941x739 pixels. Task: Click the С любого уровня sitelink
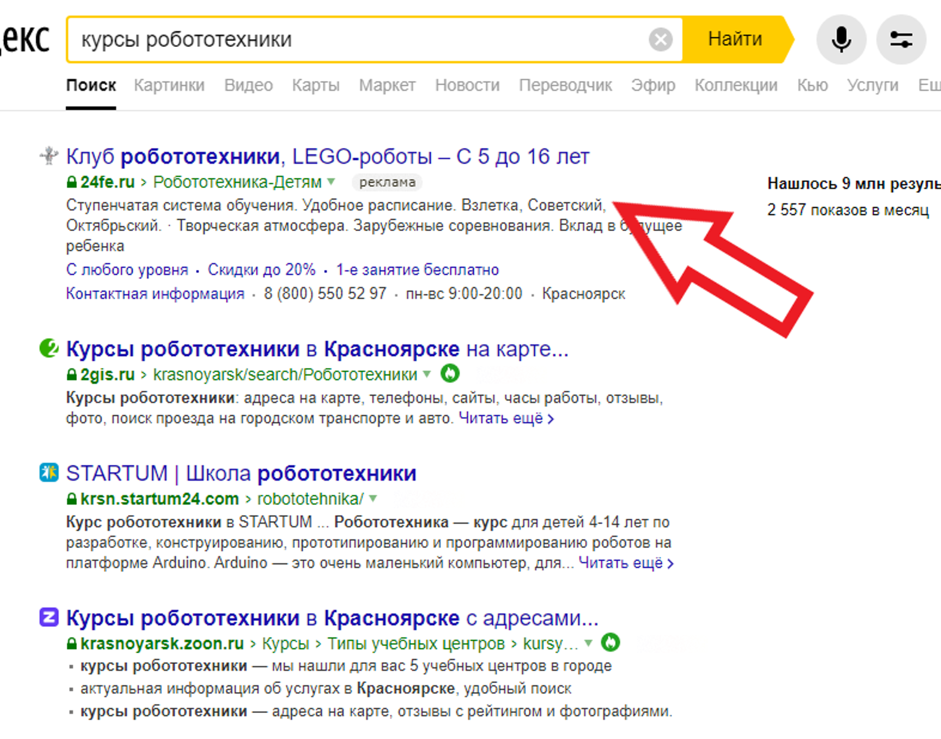[127, 270]
